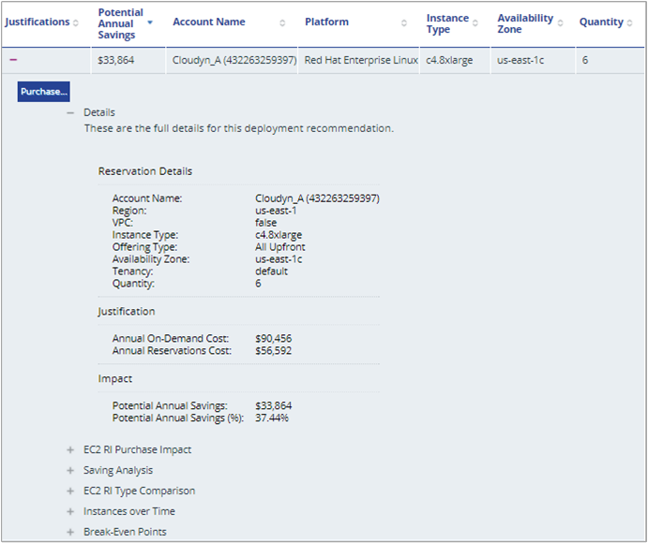Sort by Account Name sort arrows
The height and width of the screenshot is (543, 648).
[x=282, y=23]
